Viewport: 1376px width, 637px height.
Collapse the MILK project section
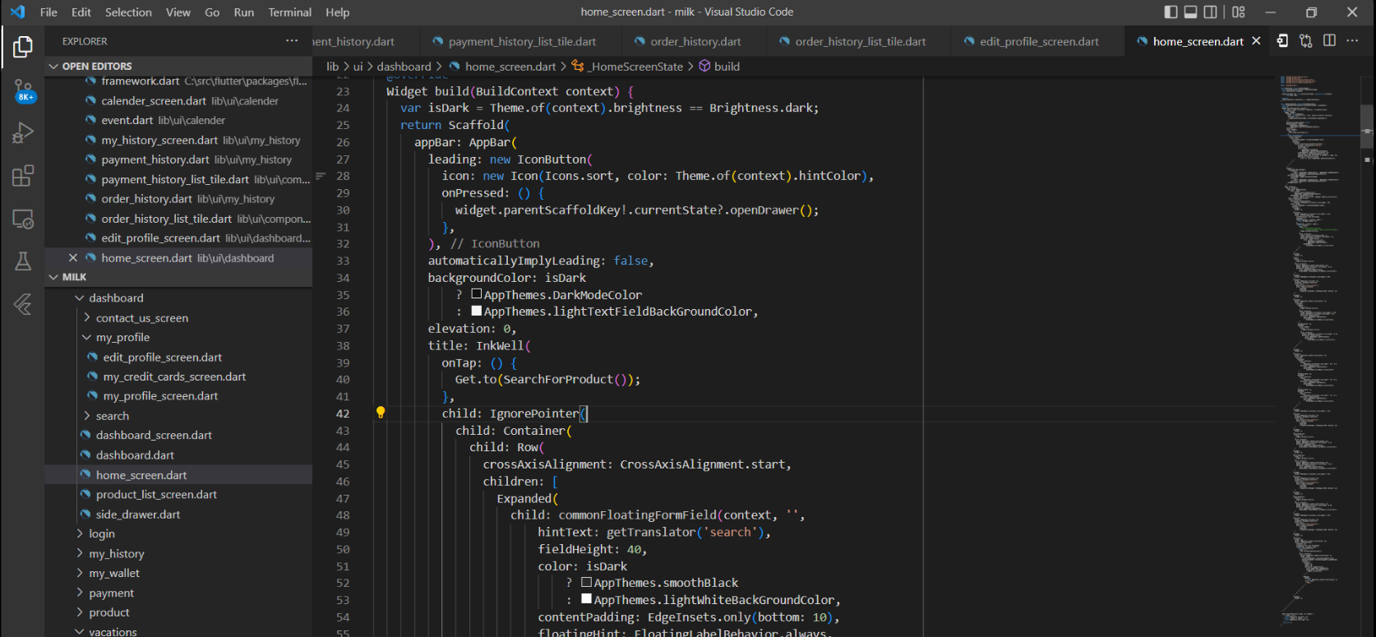(54, 277)
